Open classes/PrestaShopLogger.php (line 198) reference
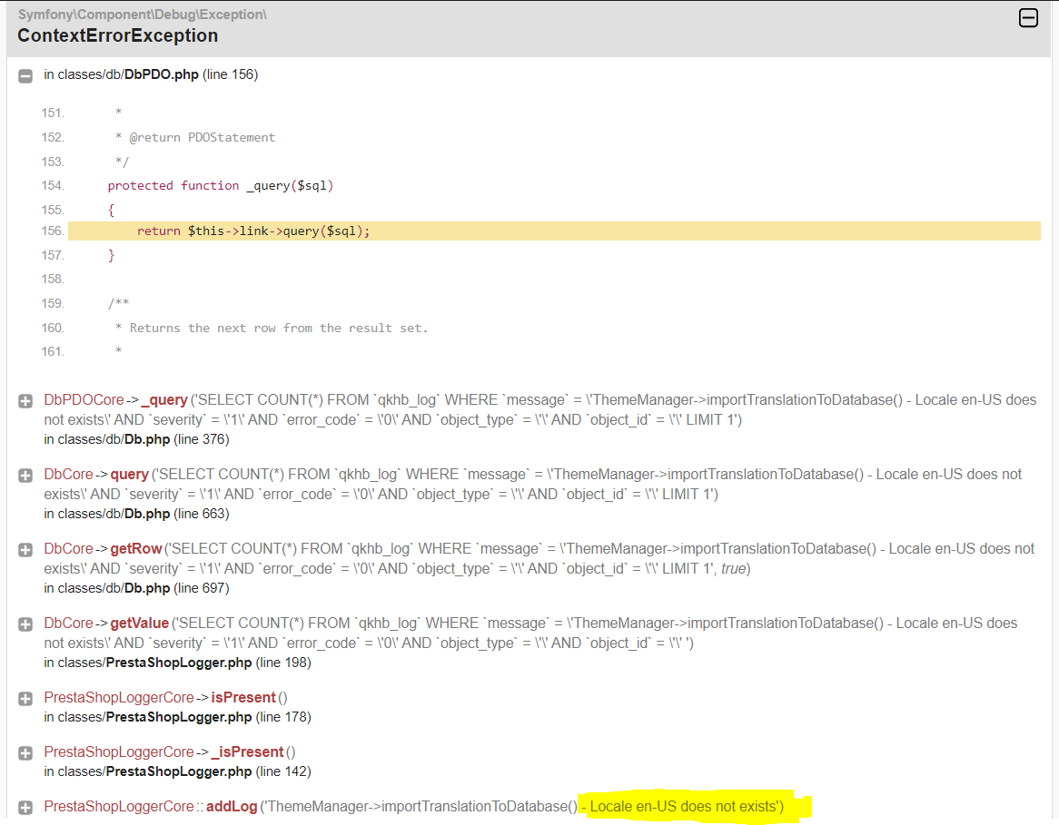The width and height of the screenshot is (1059, 825). (178, 663)
